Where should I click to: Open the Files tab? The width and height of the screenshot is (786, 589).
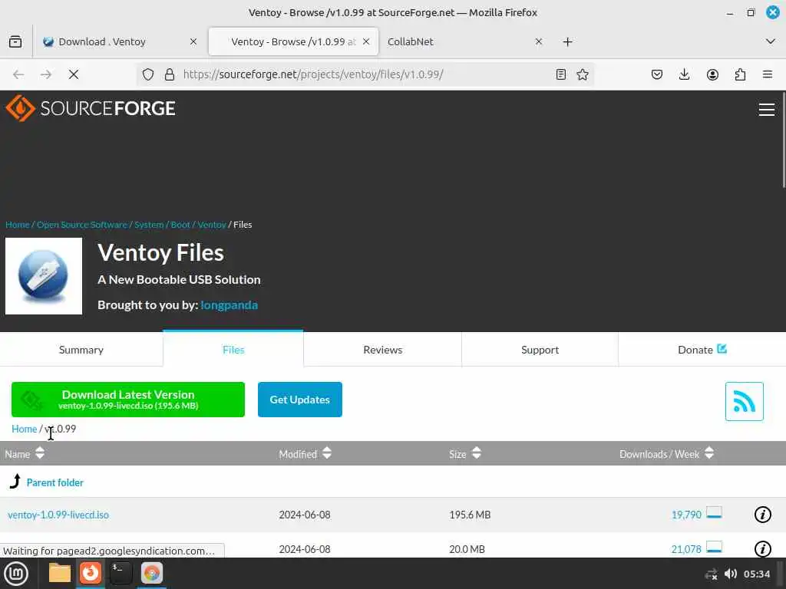(x=233, y=350)
